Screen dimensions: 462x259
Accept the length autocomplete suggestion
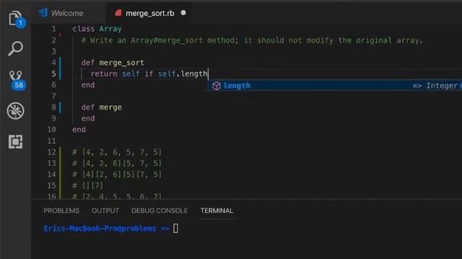335,86
